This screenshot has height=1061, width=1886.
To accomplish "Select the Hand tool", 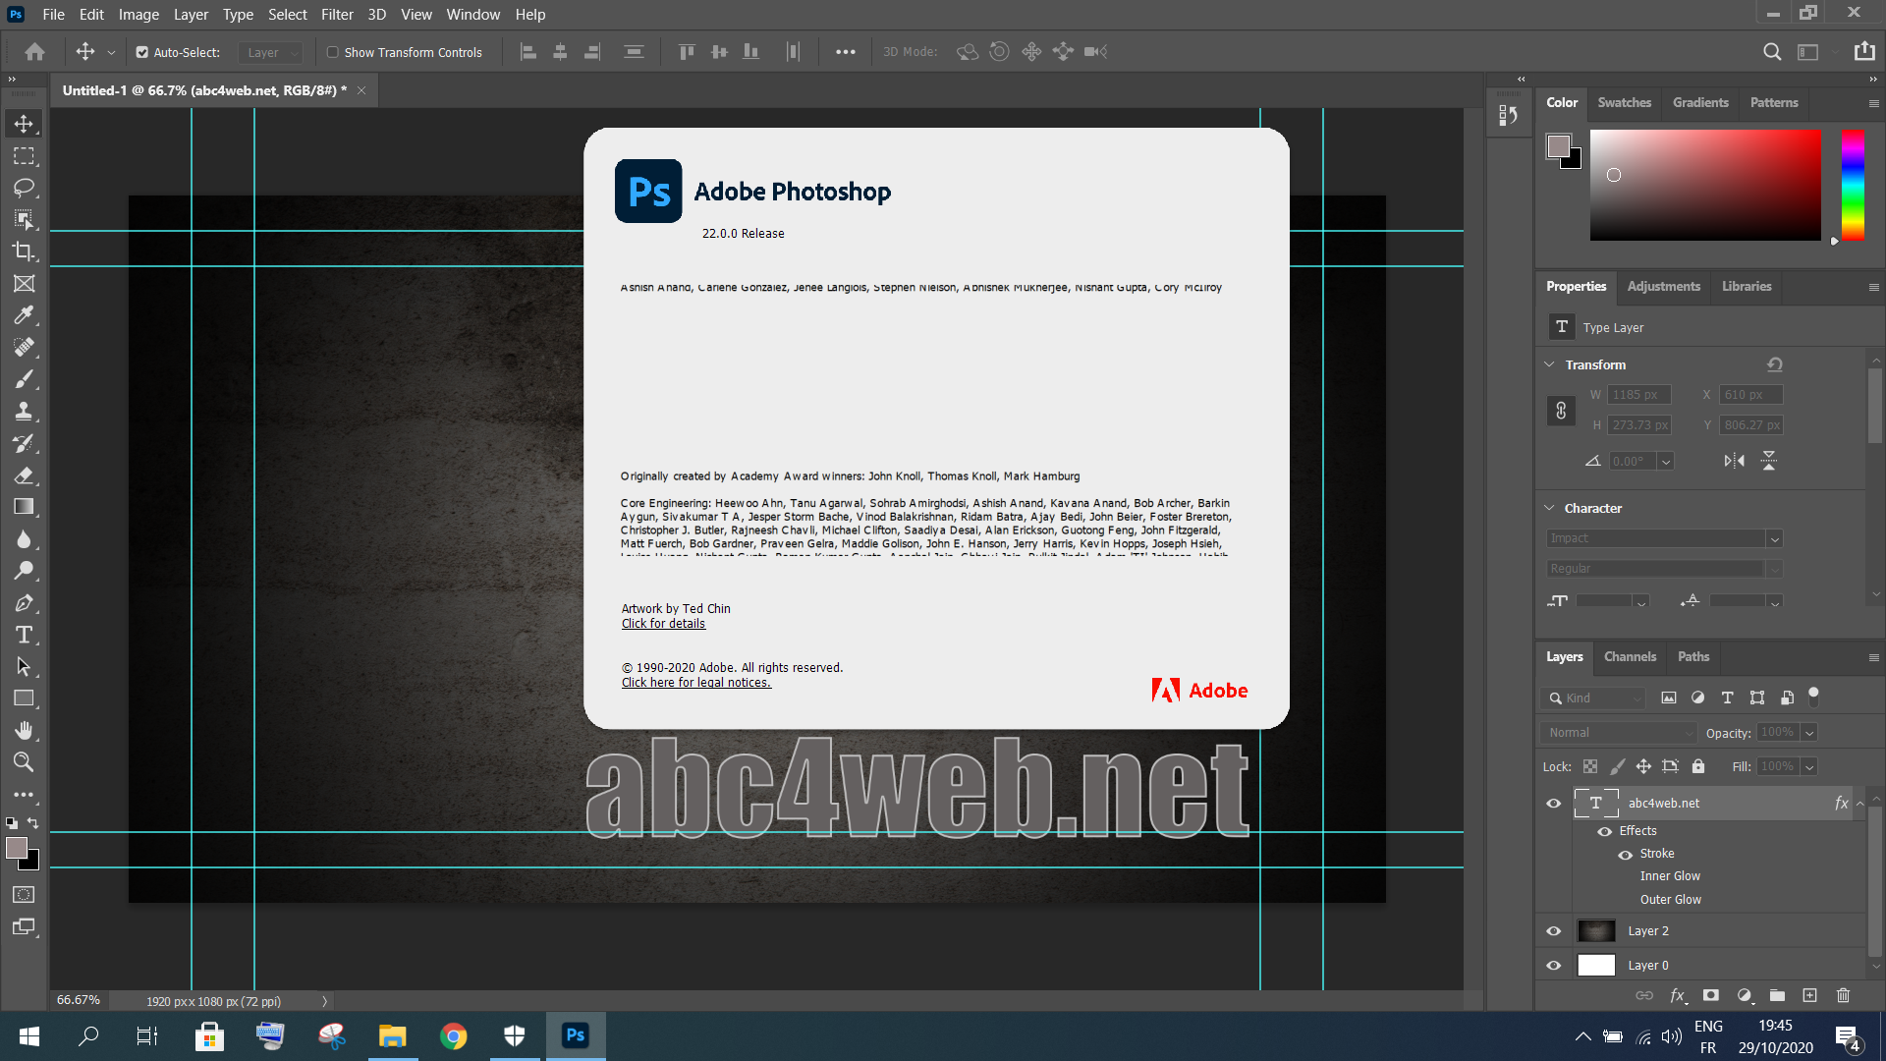I will point(24,731).
